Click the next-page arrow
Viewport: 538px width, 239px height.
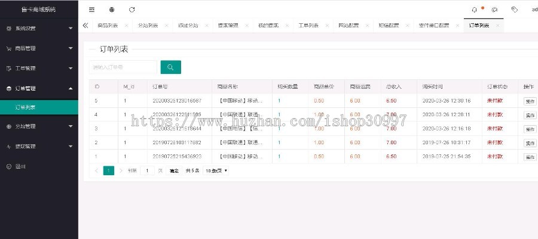121,170
